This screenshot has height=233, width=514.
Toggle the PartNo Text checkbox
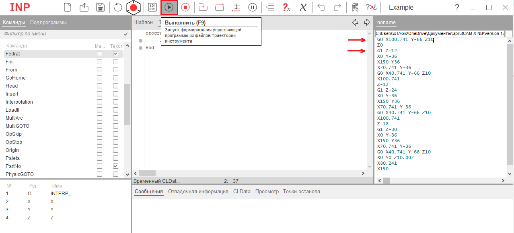pos(115,166)
